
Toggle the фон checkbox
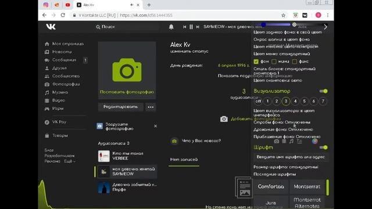tap(256, 62)
